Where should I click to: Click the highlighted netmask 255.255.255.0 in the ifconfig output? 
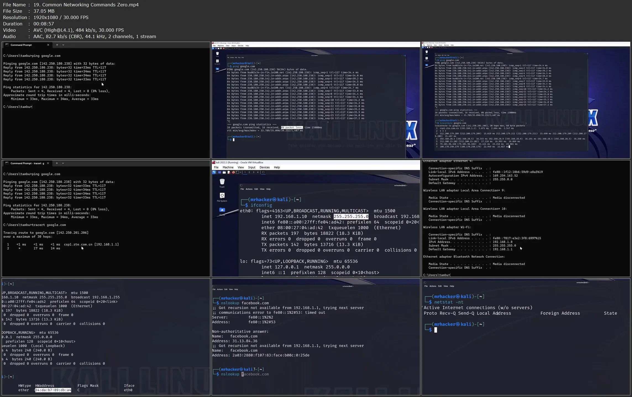tap(351, 217)
